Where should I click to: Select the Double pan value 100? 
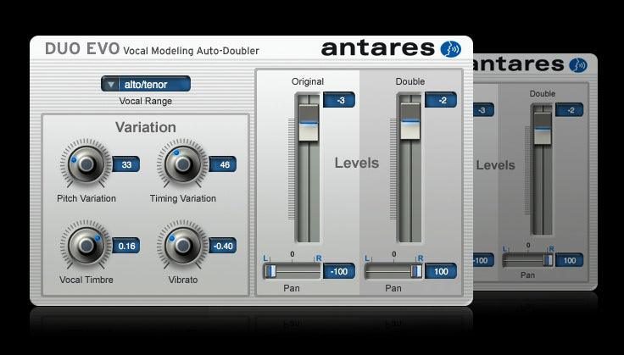[441, 271]
